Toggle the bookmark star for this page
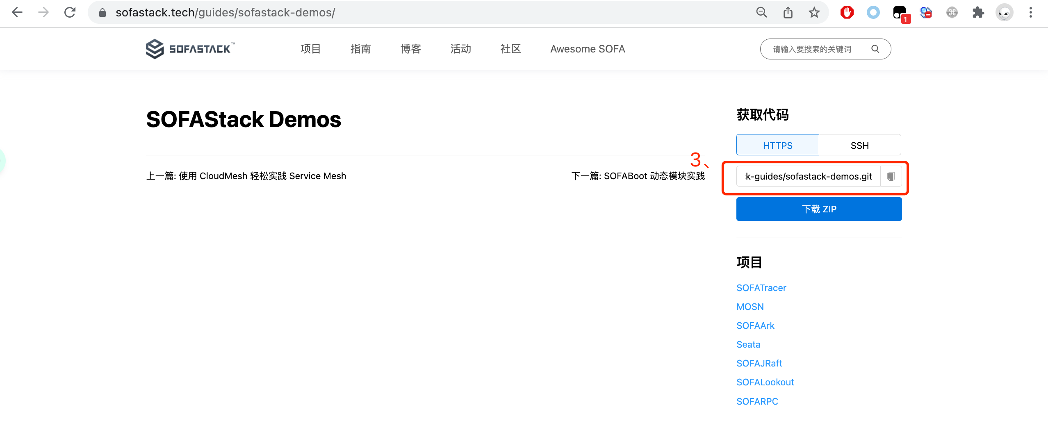1048x428 pixels. point(814,12)
